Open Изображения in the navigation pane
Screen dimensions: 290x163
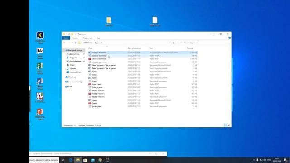(75, 61)
